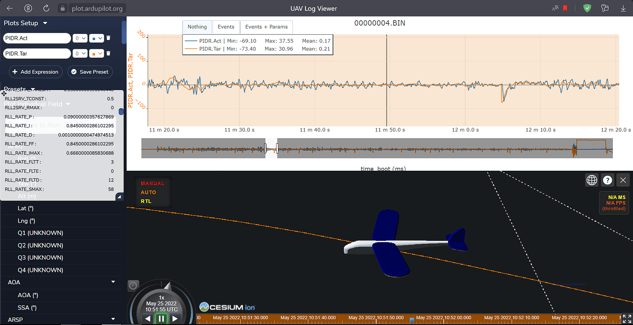
Task: Toggle the AUTO flight mode legend
Action: [148, 192]
